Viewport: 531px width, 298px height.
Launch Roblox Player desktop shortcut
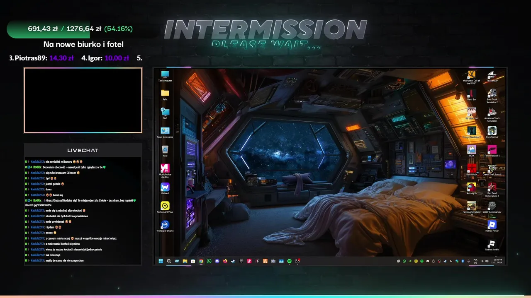[492, 226]
